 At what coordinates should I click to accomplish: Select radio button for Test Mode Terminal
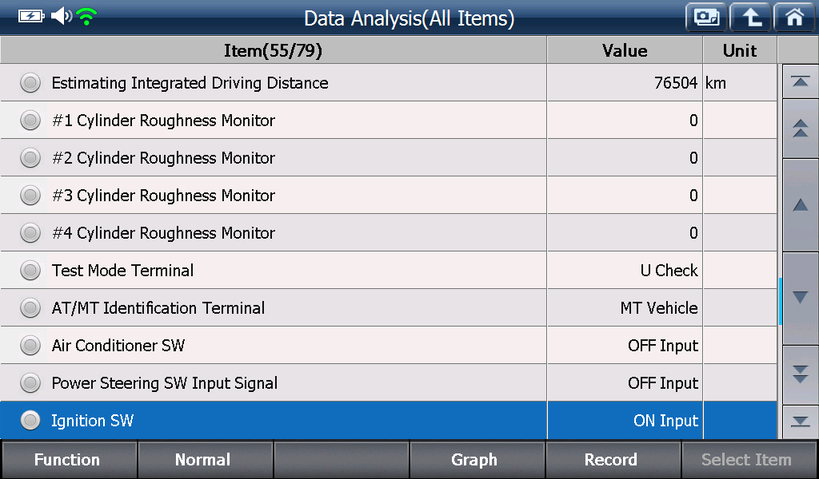(x=30, y=270)
